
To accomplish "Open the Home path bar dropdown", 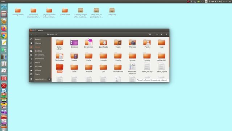I will pos(52,35).
